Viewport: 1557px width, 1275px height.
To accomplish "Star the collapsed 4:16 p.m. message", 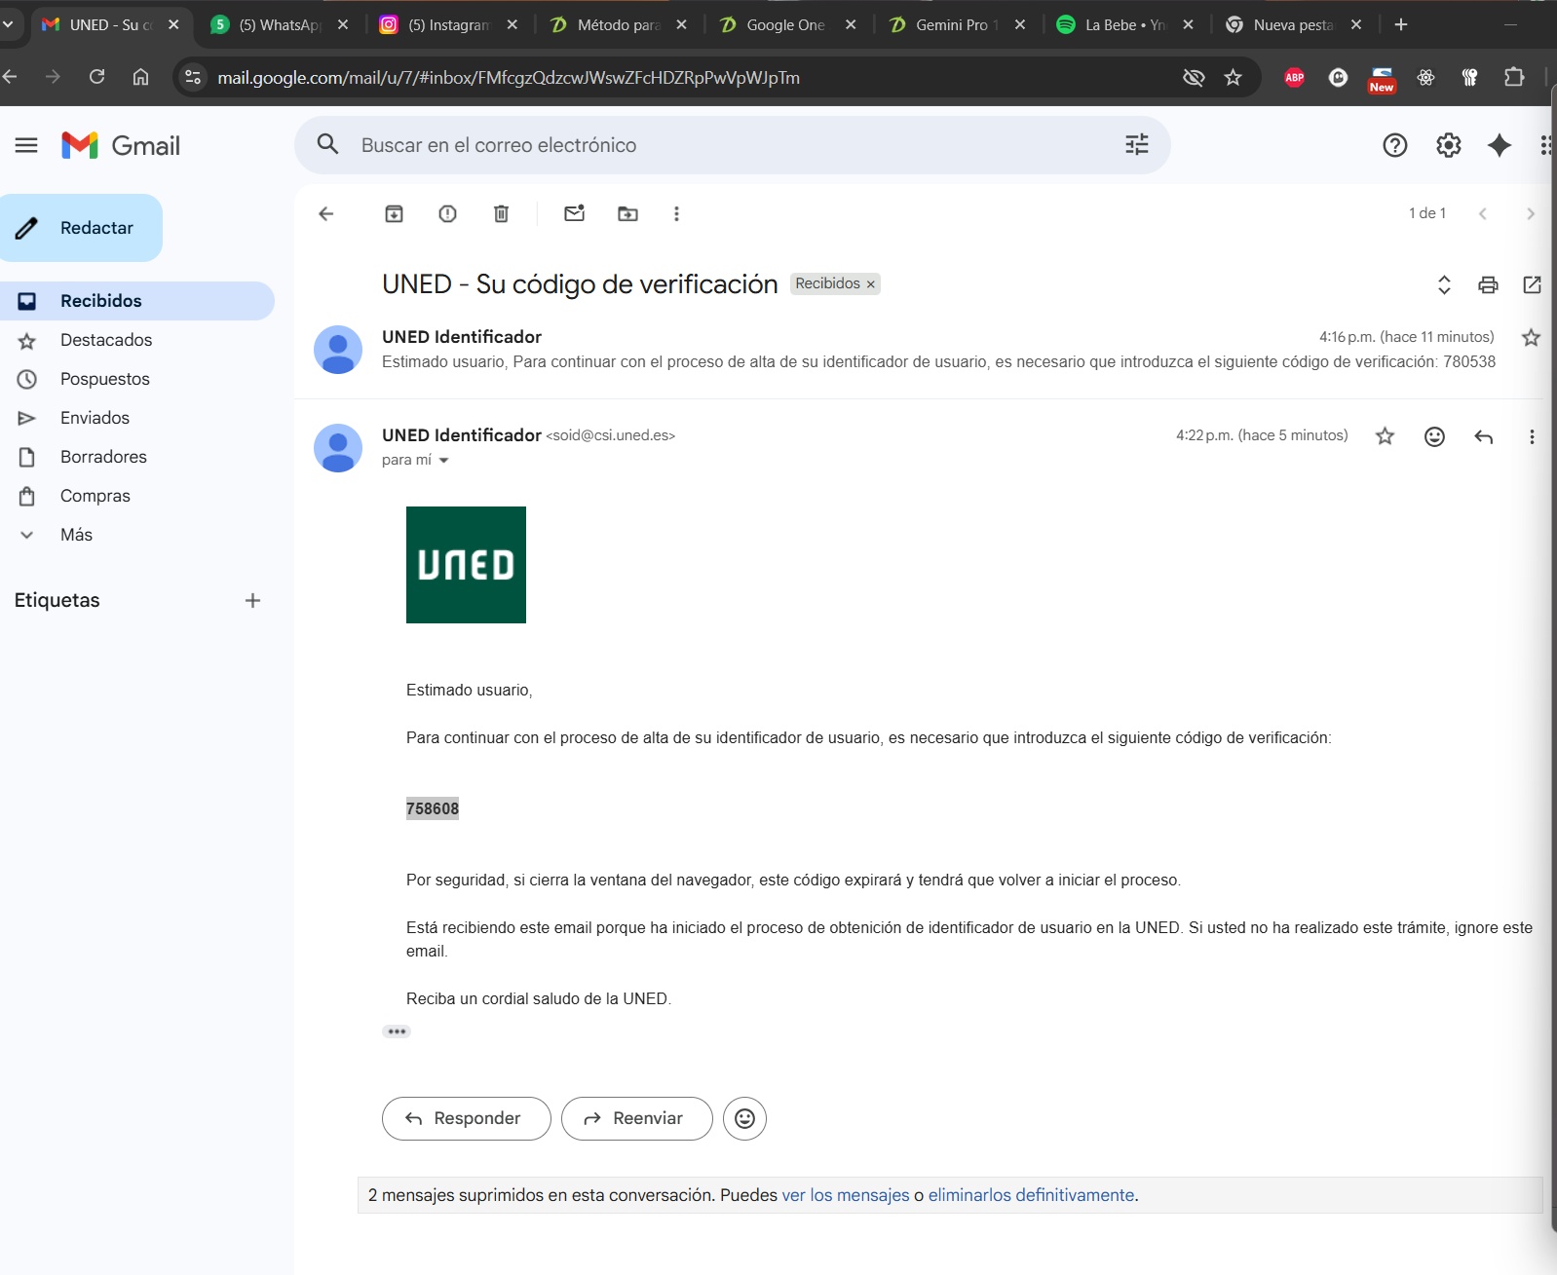I will click(x=1531, y=338).
